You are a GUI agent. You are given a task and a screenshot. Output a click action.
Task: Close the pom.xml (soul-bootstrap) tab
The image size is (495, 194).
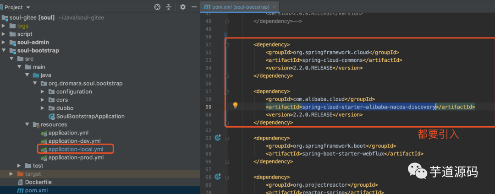[x=275, y=7]
